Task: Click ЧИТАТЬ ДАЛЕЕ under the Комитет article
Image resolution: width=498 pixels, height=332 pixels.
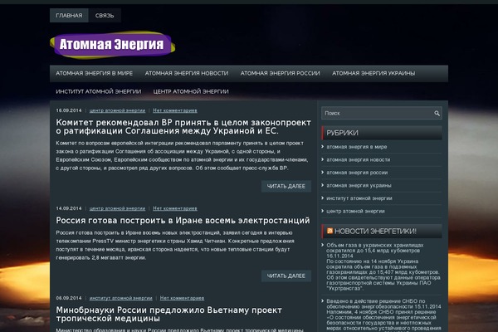Action: pos(286,186)
